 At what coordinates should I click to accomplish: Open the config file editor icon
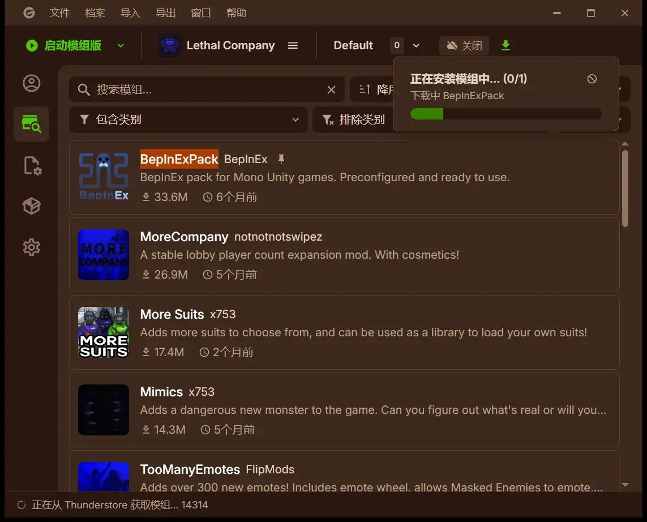tap(32, 165)
